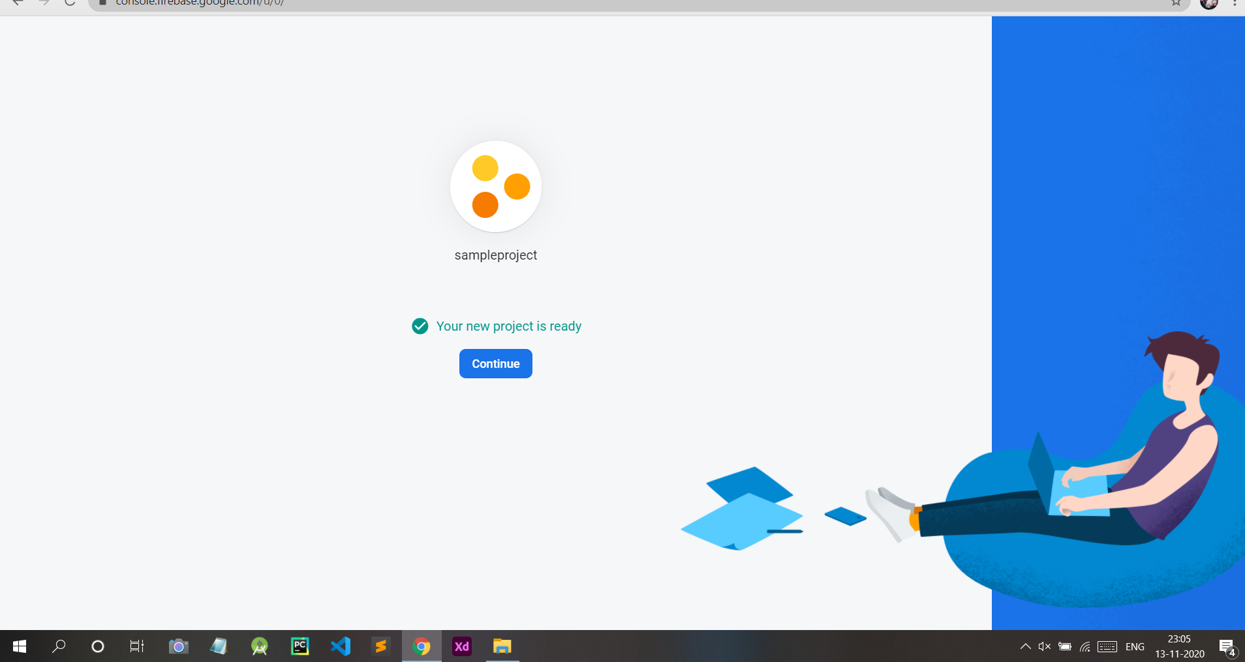
Task: Open the notepad-style app on taskbar
Action: coord(219,646)
